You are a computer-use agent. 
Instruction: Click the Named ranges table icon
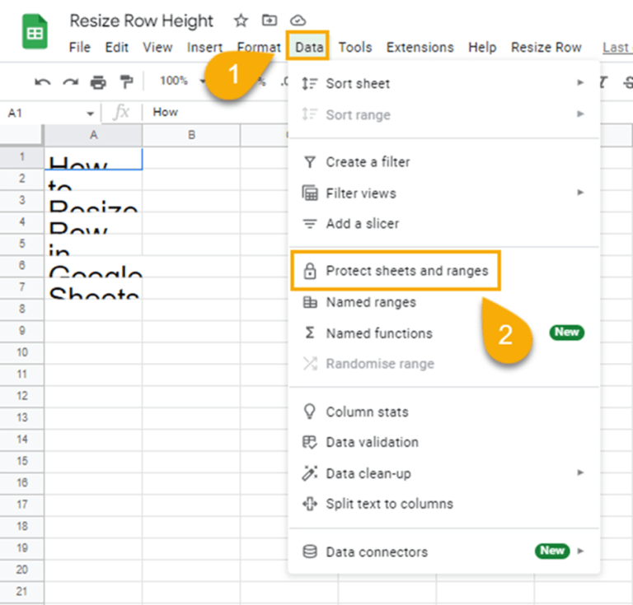point(310,302)
